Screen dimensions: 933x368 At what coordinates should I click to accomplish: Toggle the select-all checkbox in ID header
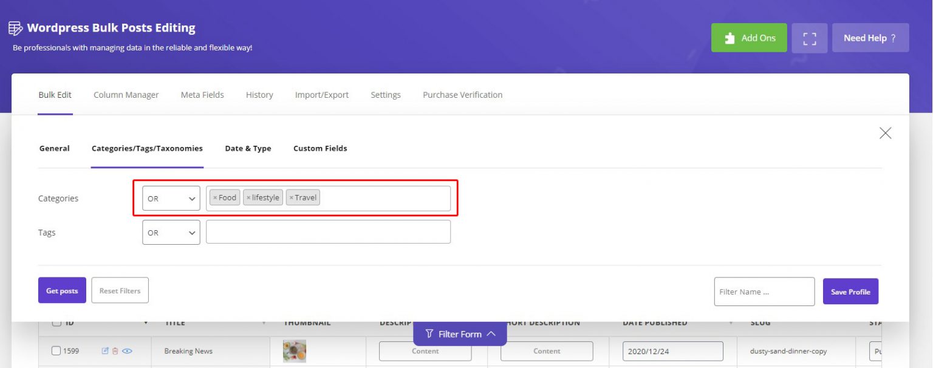(x=56, y=323)
